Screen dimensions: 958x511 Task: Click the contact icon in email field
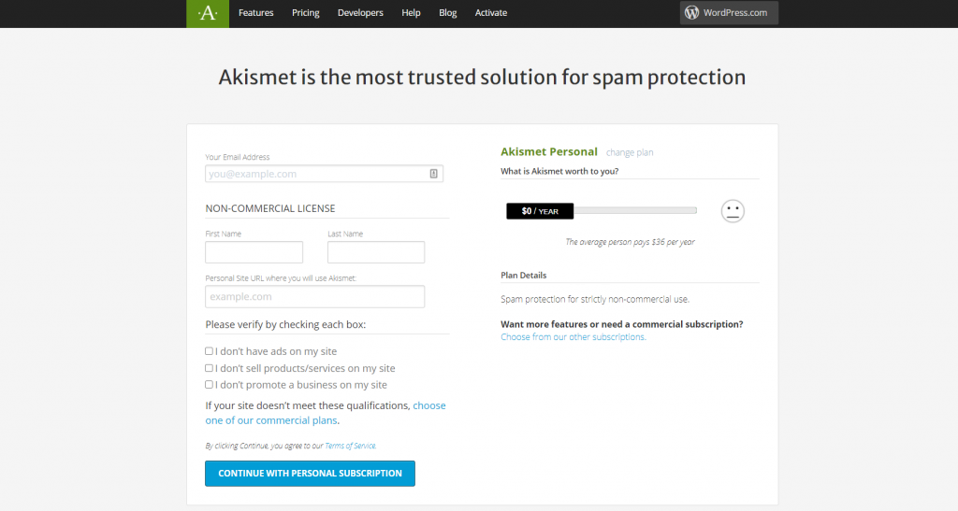click(434, 174)
